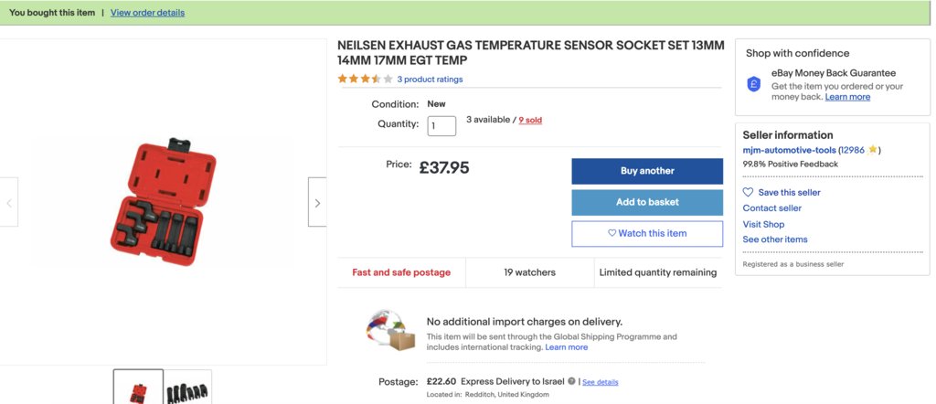Click the Visit Shop link
This screenshot has width=936, height=404.
[763, 224]
